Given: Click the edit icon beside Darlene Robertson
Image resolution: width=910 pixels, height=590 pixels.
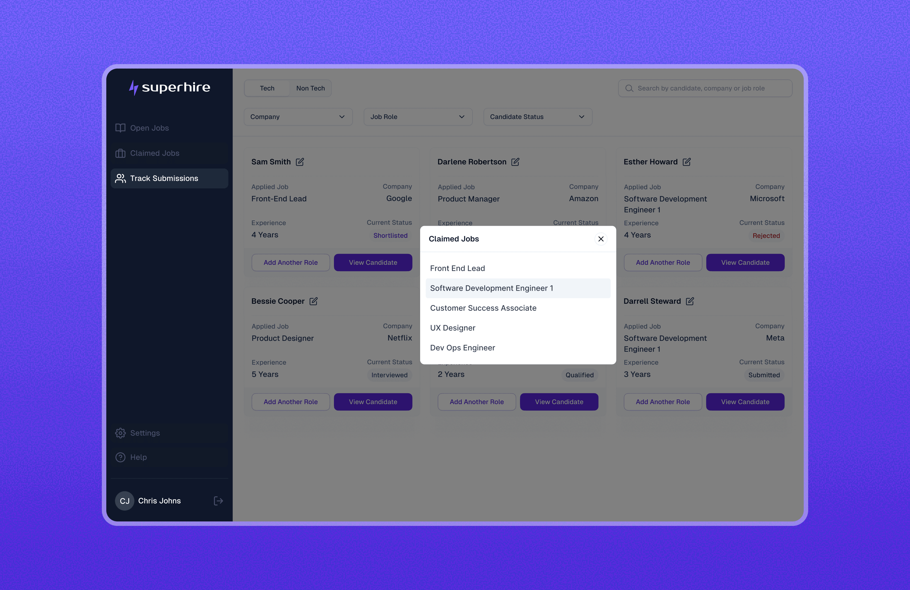Looking at the screenshot, I should point(515,162).
